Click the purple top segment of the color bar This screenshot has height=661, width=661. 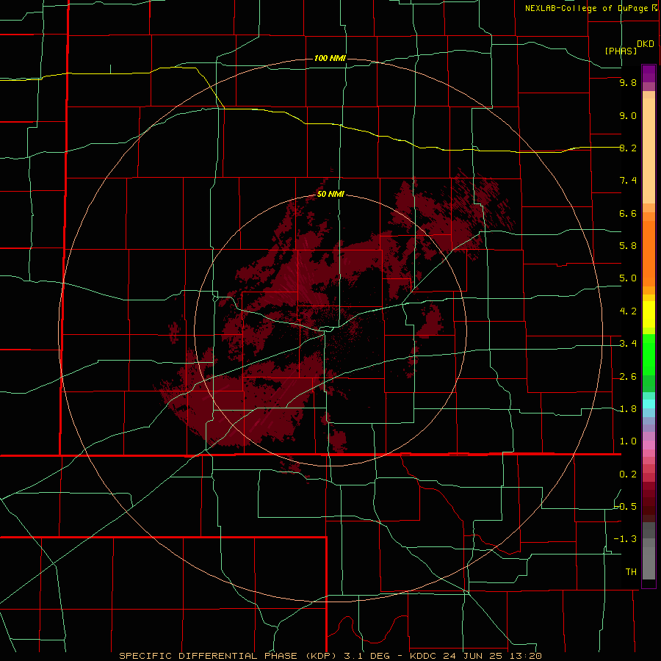click(x=649, y=73)
